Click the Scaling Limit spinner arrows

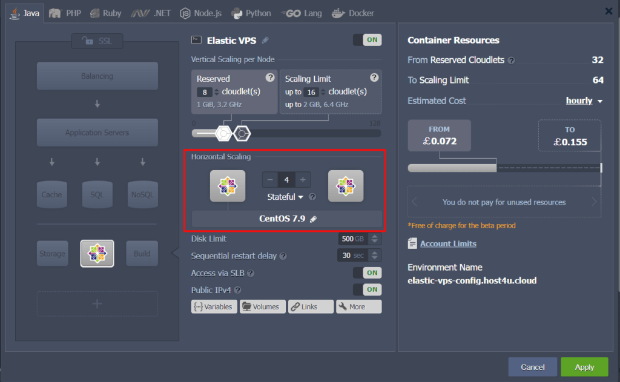(323, 92)
